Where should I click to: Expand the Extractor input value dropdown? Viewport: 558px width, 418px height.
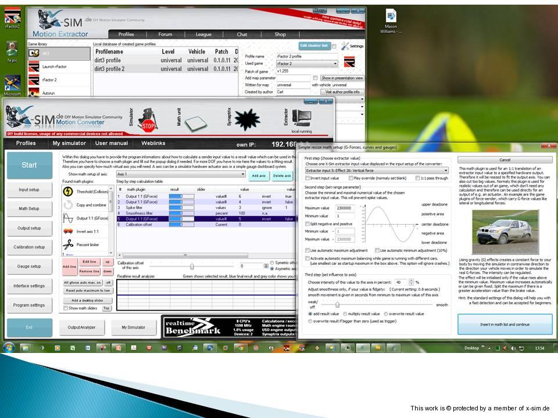coord(445,171)
